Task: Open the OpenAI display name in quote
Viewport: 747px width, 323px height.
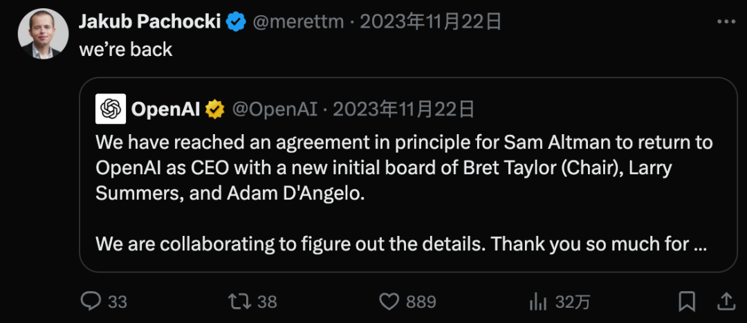Action: click(166, 109)
